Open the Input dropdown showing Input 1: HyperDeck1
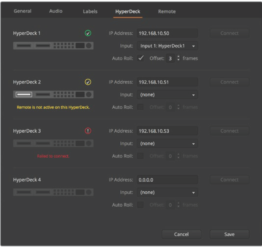The height and width of the screenshot is (247, 262). point(167,46)
